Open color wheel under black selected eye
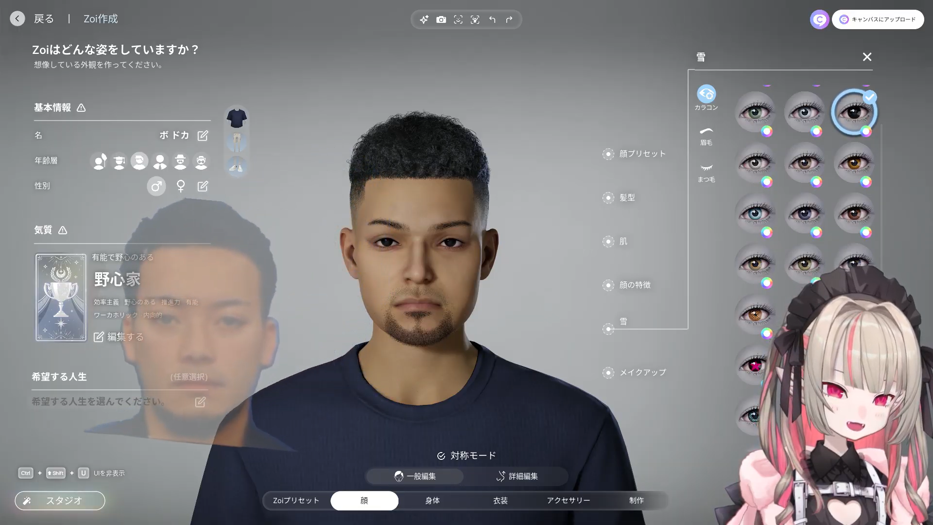Screen dimensions: 933x525 point(866,131)
